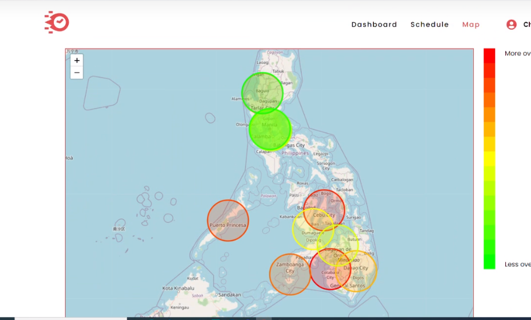Image resolution: width=531 pixels, height=320 pixels.
Task: Click the 'Tacloban' map label
Action: (345, 190)
